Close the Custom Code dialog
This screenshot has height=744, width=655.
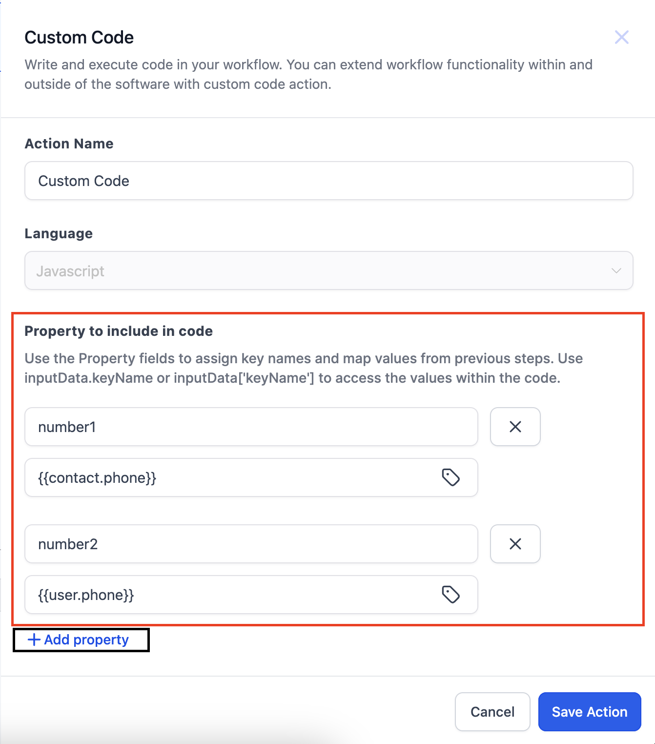pos(621,37)
